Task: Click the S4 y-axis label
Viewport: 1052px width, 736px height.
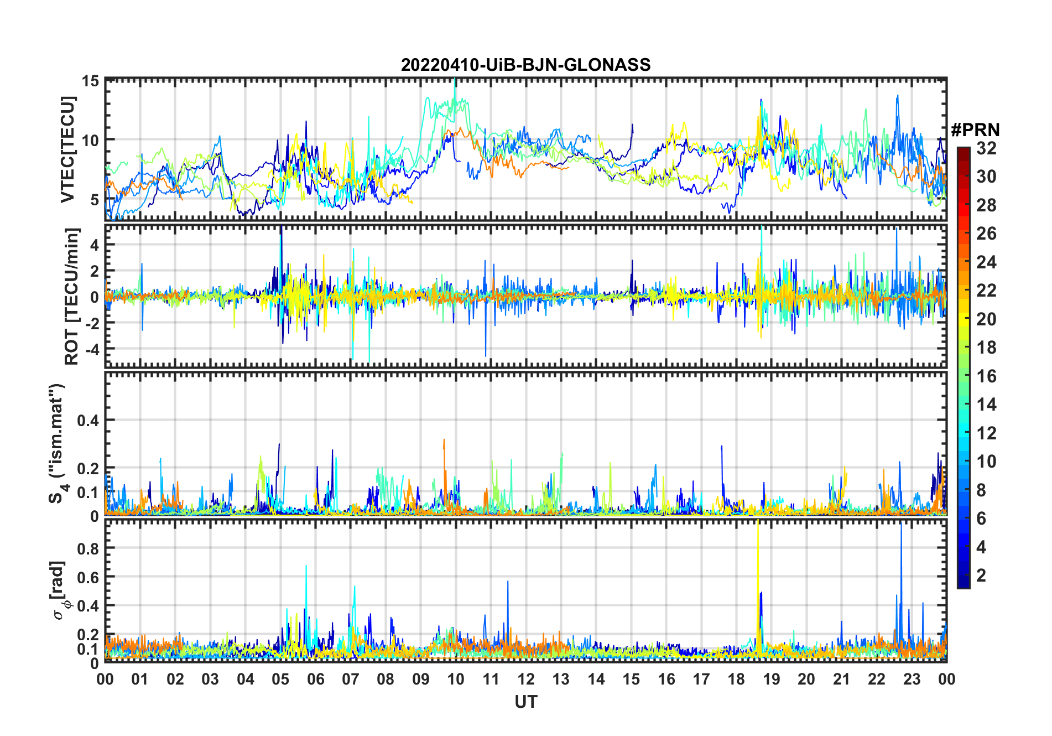Action: [57, 443]
